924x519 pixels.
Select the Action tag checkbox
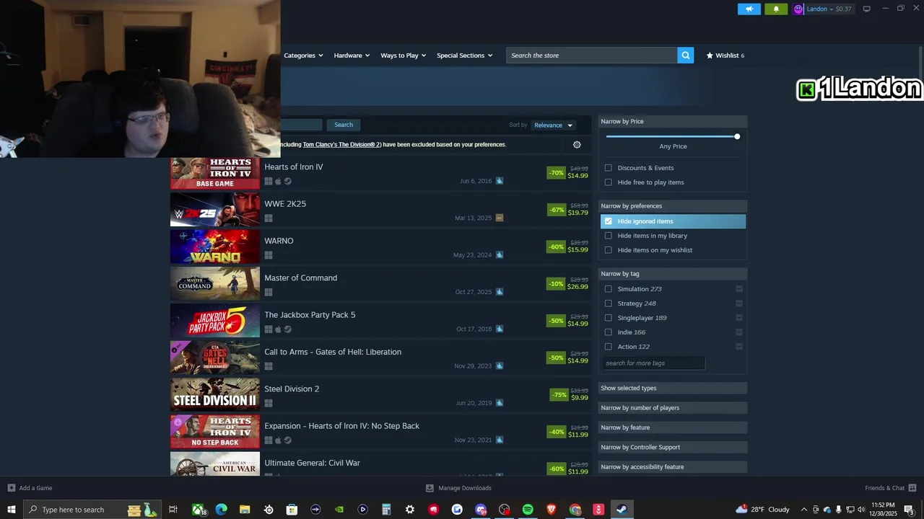coord(608,347)
